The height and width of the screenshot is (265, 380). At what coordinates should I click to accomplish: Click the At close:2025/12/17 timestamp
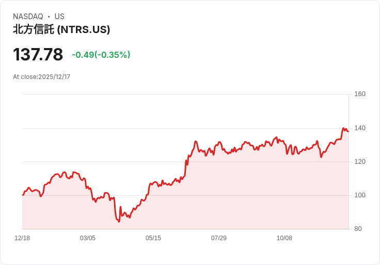pos(41,77)
